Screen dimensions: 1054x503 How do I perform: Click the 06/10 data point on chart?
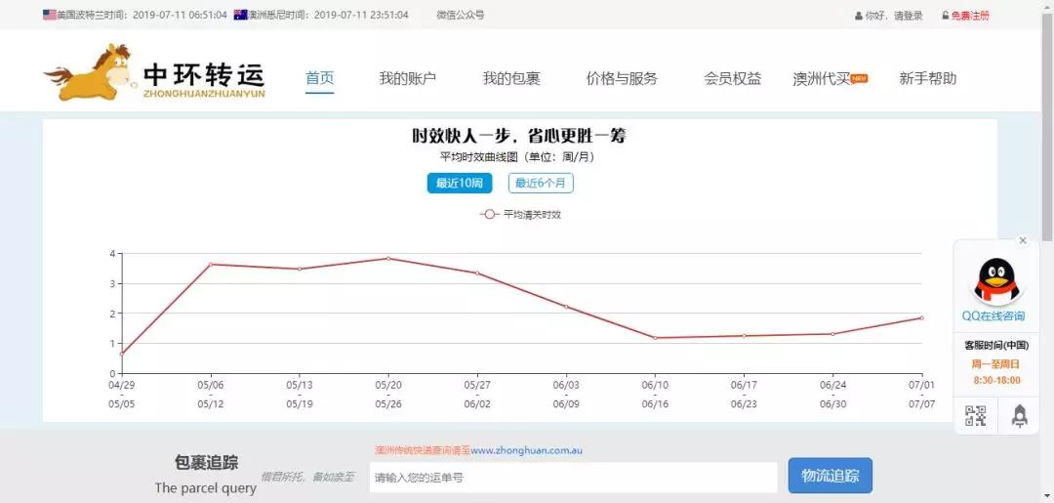tap(655, 338)
